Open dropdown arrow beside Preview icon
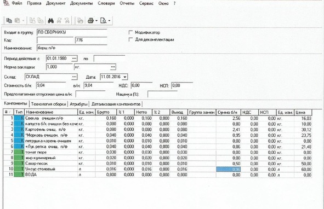 click(x=109, y=20)
